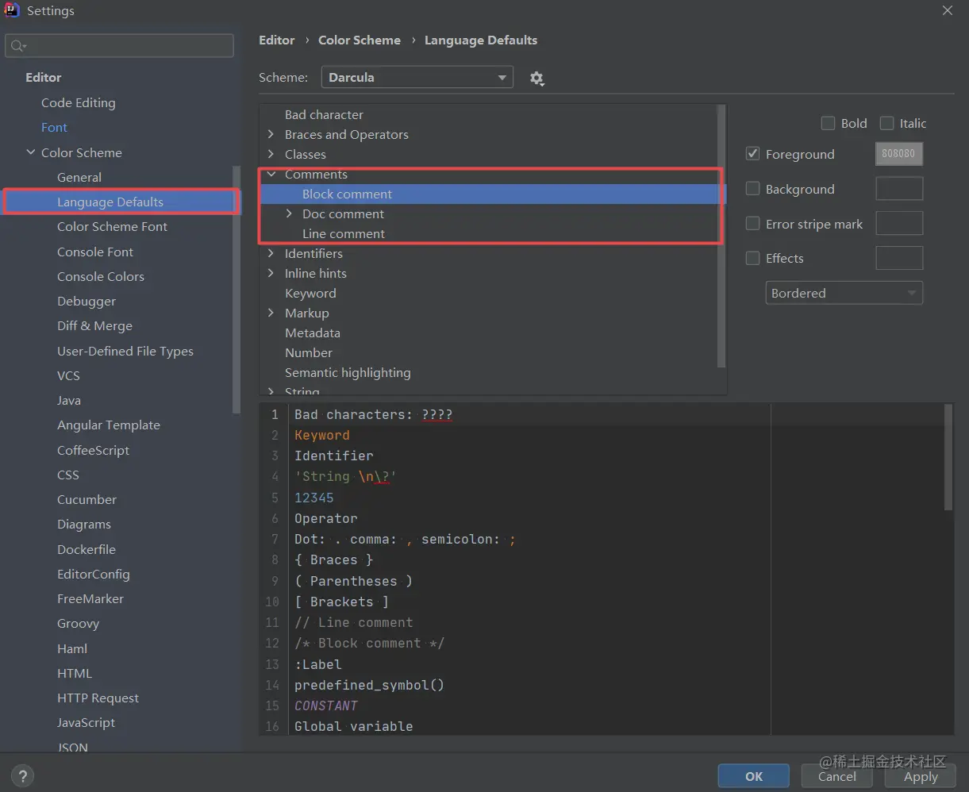Click 'CONSTANT' in the code preview
Screen dimensions: 969x792
tap(326, 705)
